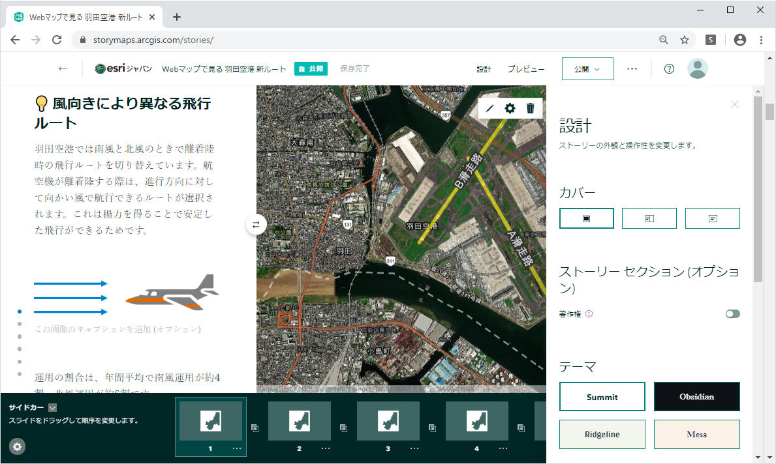Image resolution: width=776 pixels, height=464 pixels.
Task: Apply the Summit theme
Action: pos(602,396)
